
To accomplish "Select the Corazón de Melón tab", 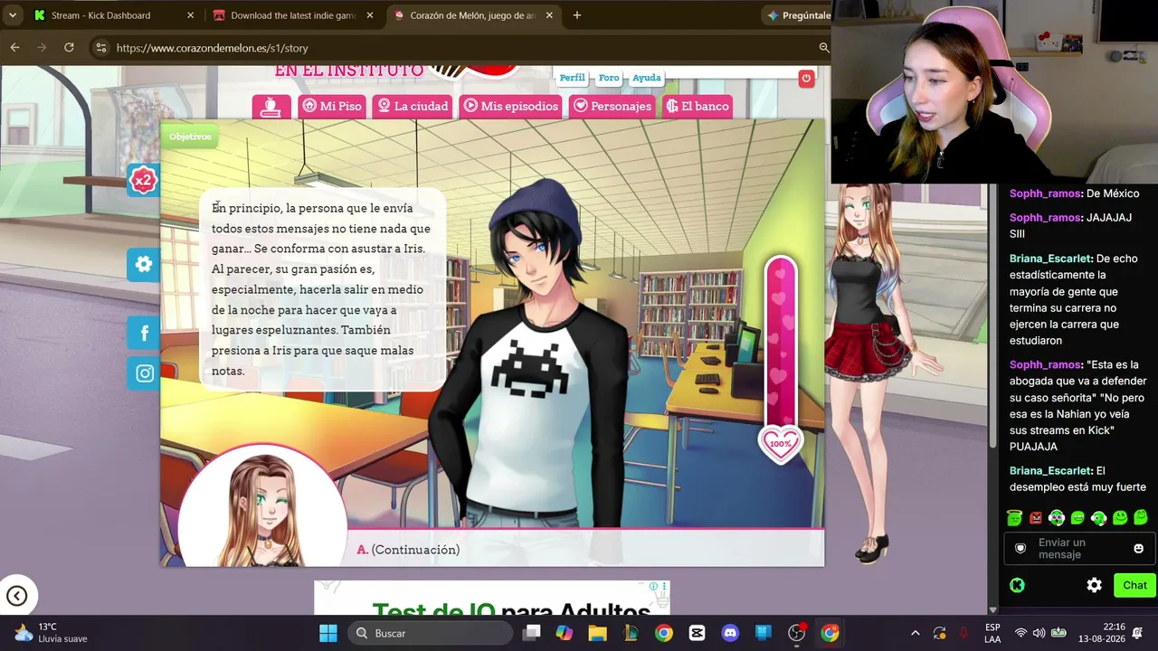I will tap(473, 15).
